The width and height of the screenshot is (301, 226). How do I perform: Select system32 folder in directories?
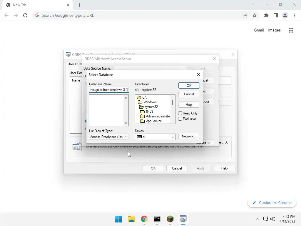(148, 107)
